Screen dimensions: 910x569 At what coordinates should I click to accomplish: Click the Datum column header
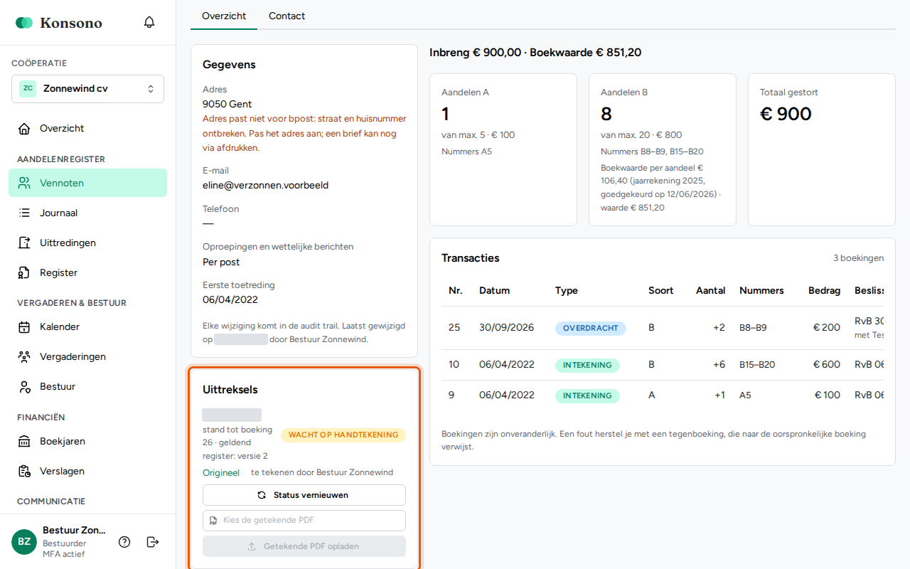click(x=494, y=291)
